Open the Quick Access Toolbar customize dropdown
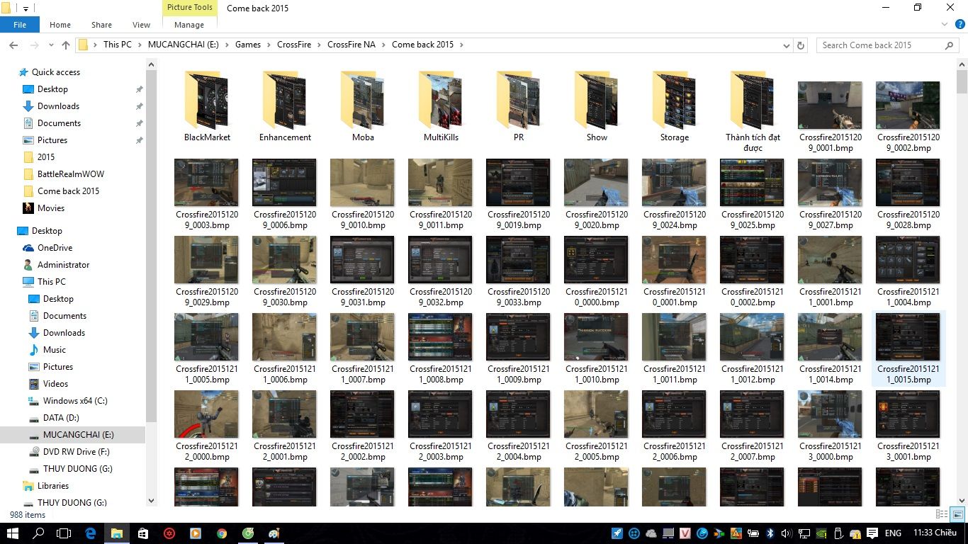The width and height of the screenshot is (968, 544). 26,8
